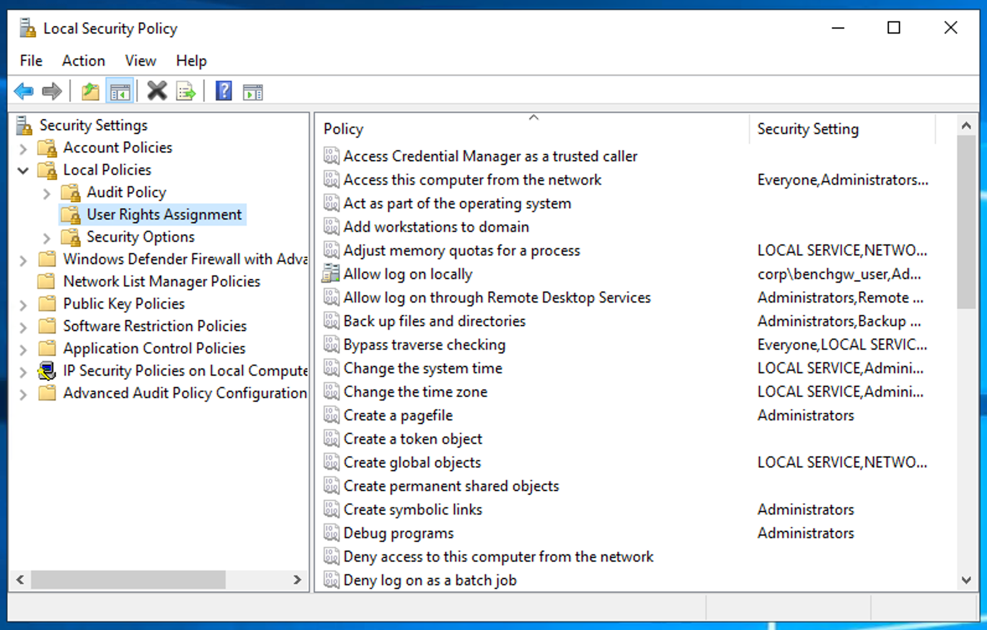Click the Back arrow toolbar icon
The height and width of the screenshot is (630, 987).
pos(24,92)
